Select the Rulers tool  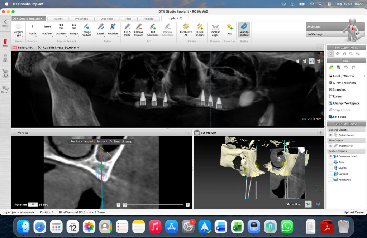tap(337, 96)
